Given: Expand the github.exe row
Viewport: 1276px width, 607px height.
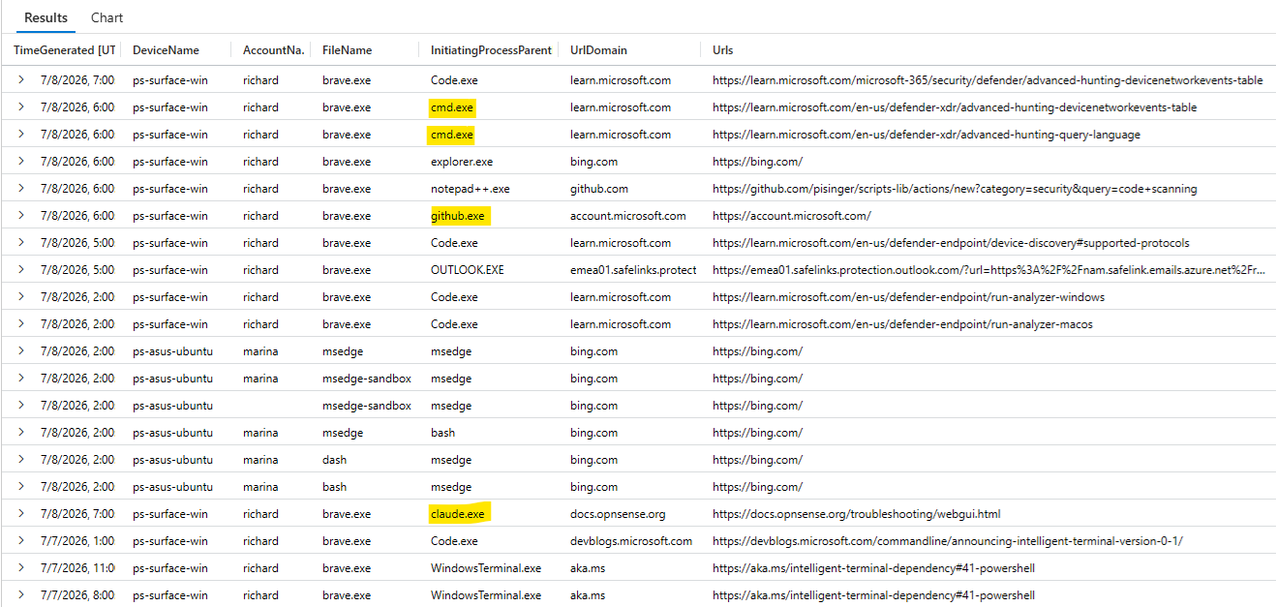Looking at the screenshot, I should tap(21, 216).
